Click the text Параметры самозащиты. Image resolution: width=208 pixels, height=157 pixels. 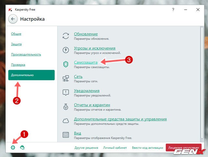tap(92, 67)
